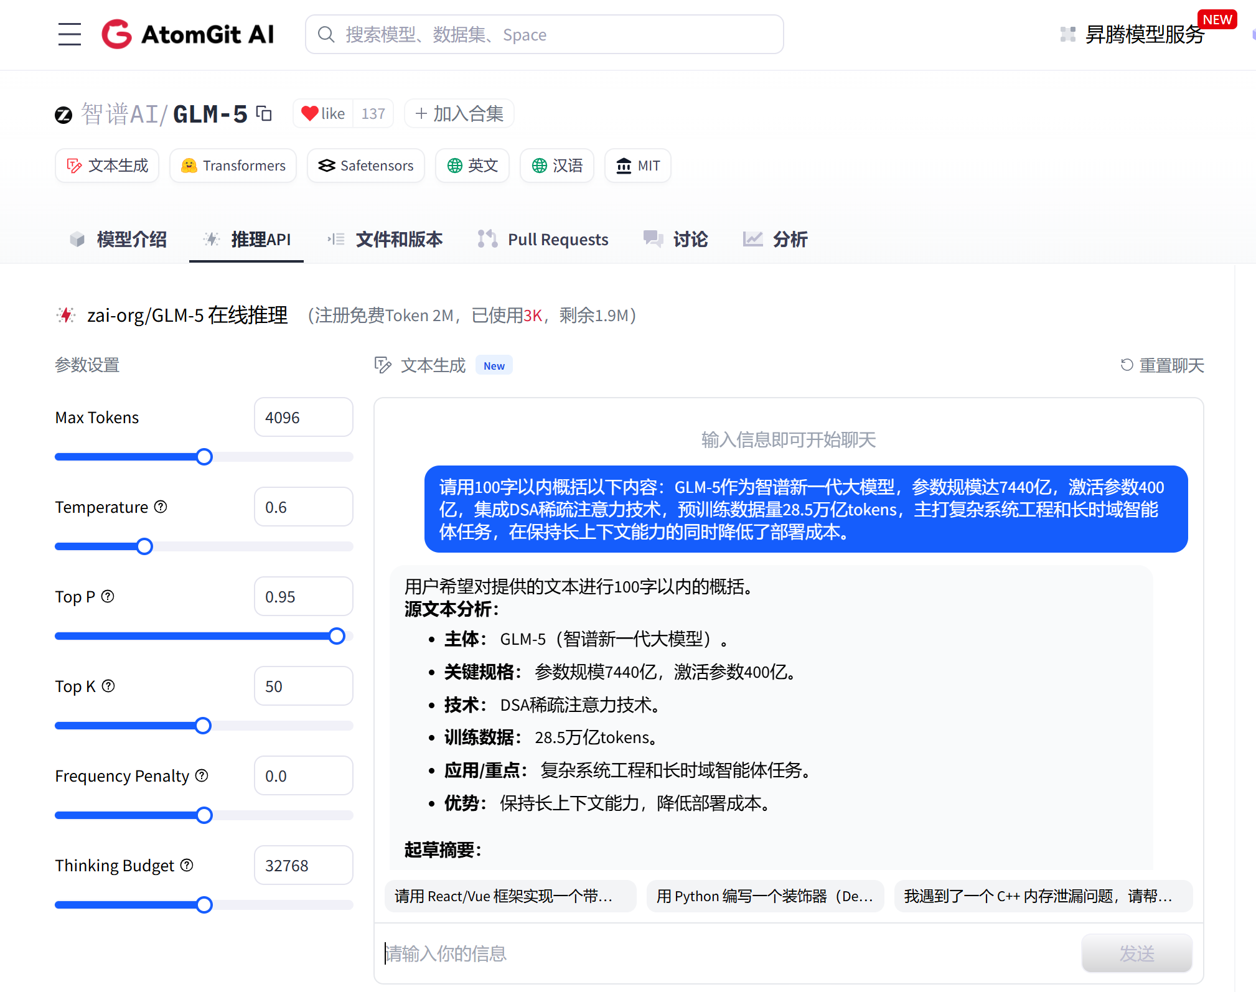Click the search magnifier icon

[x=326, y=34]
